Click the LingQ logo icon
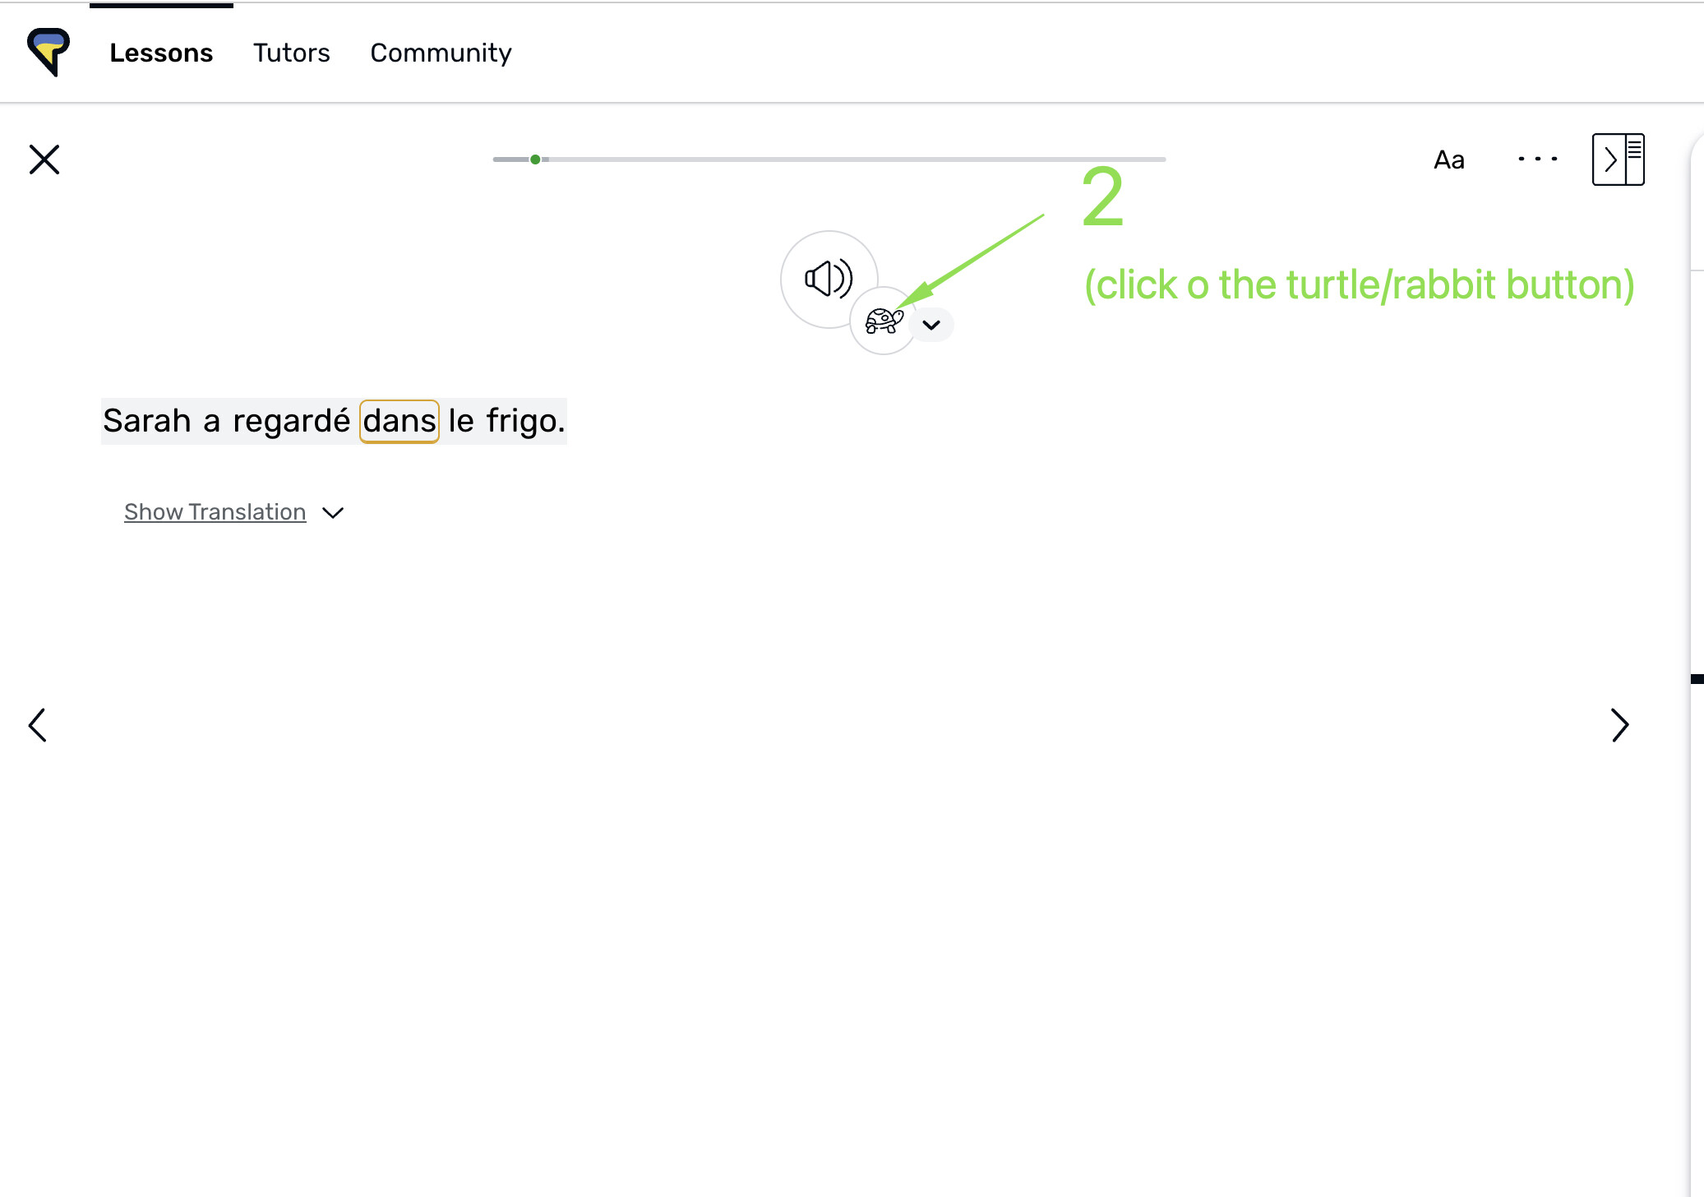1704x1197 pixels. [x=48, y=52]
